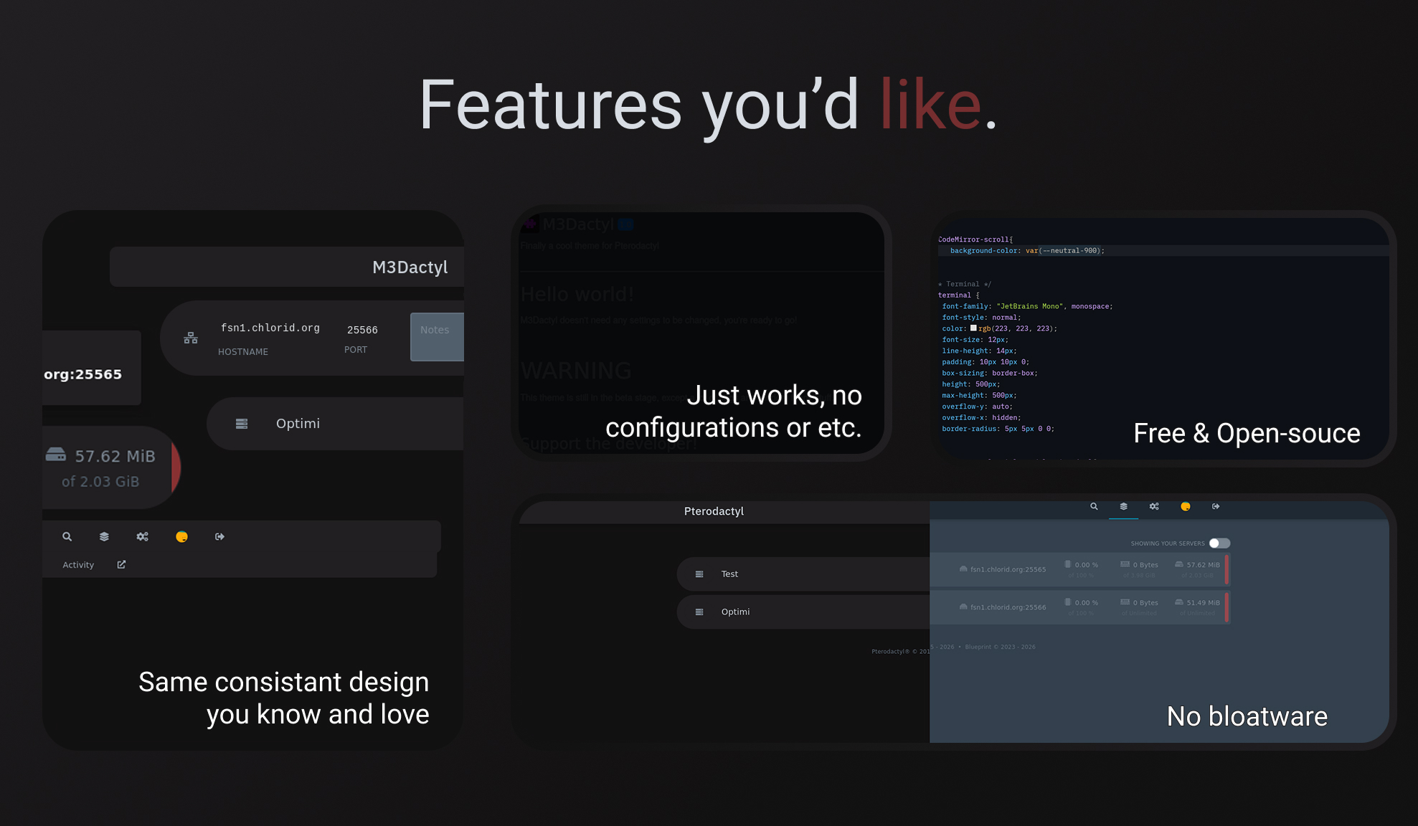Click the network icon beside fsn1.chlorid.org hostname
This screenshot has height=826, width=1418.
pyautogui.click(x=191, y=338)
